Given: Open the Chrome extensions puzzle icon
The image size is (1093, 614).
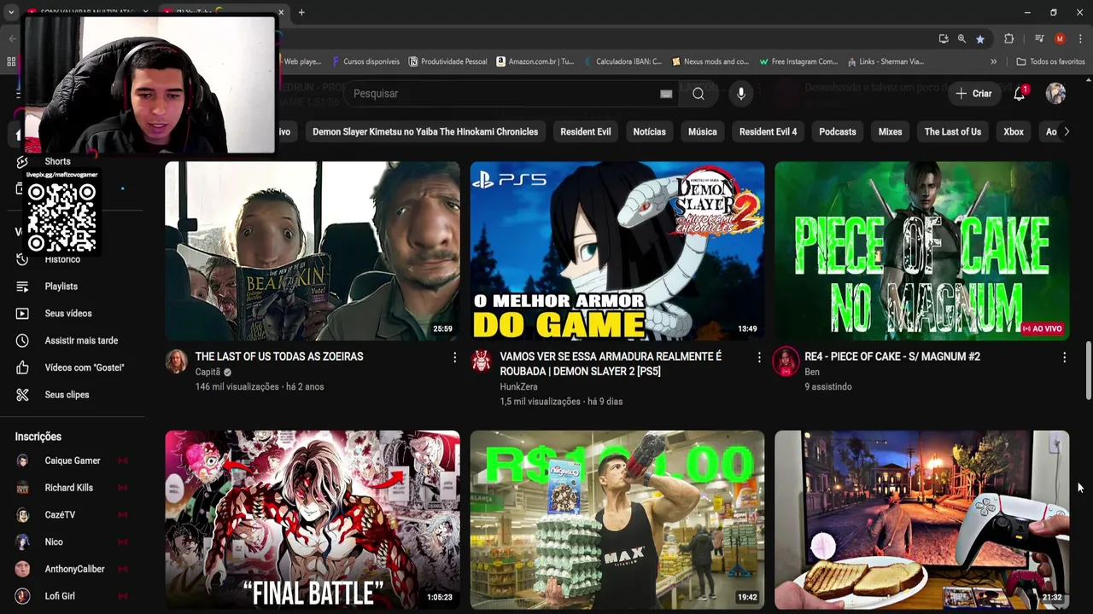Looking at the screenshot, I should (1008, 38).
